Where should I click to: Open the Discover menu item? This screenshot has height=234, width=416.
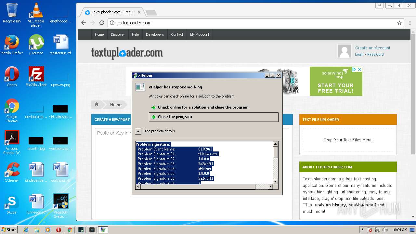pos(118,34)
